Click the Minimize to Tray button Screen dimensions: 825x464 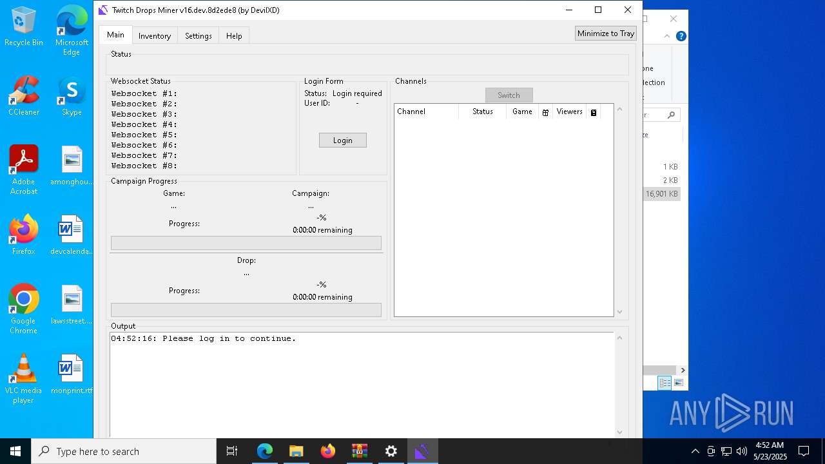tap(606, 34)
